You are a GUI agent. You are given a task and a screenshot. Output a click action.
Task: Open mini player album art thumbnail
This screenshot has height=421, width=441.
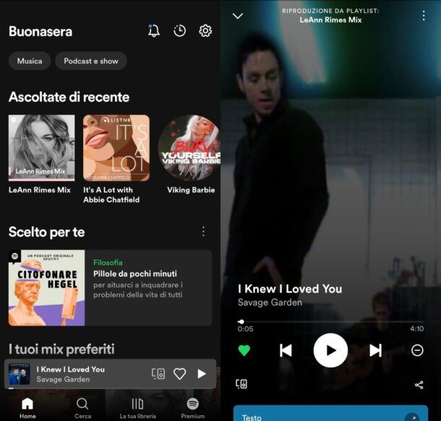click(x=19, y=374)
